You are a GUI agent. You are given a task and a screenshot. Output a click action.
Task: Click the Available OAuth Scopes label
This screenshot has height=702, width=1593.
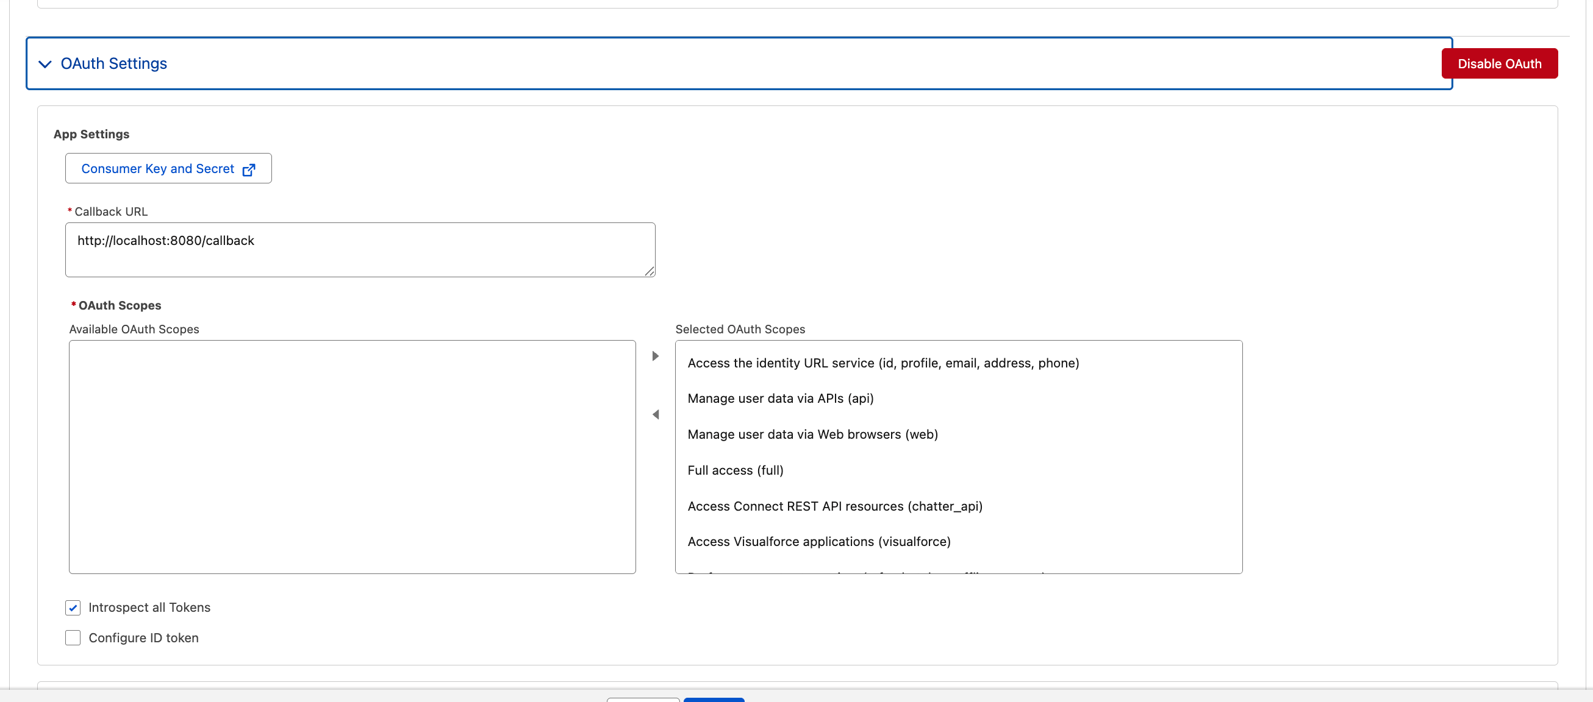click(x=134, y=330)
